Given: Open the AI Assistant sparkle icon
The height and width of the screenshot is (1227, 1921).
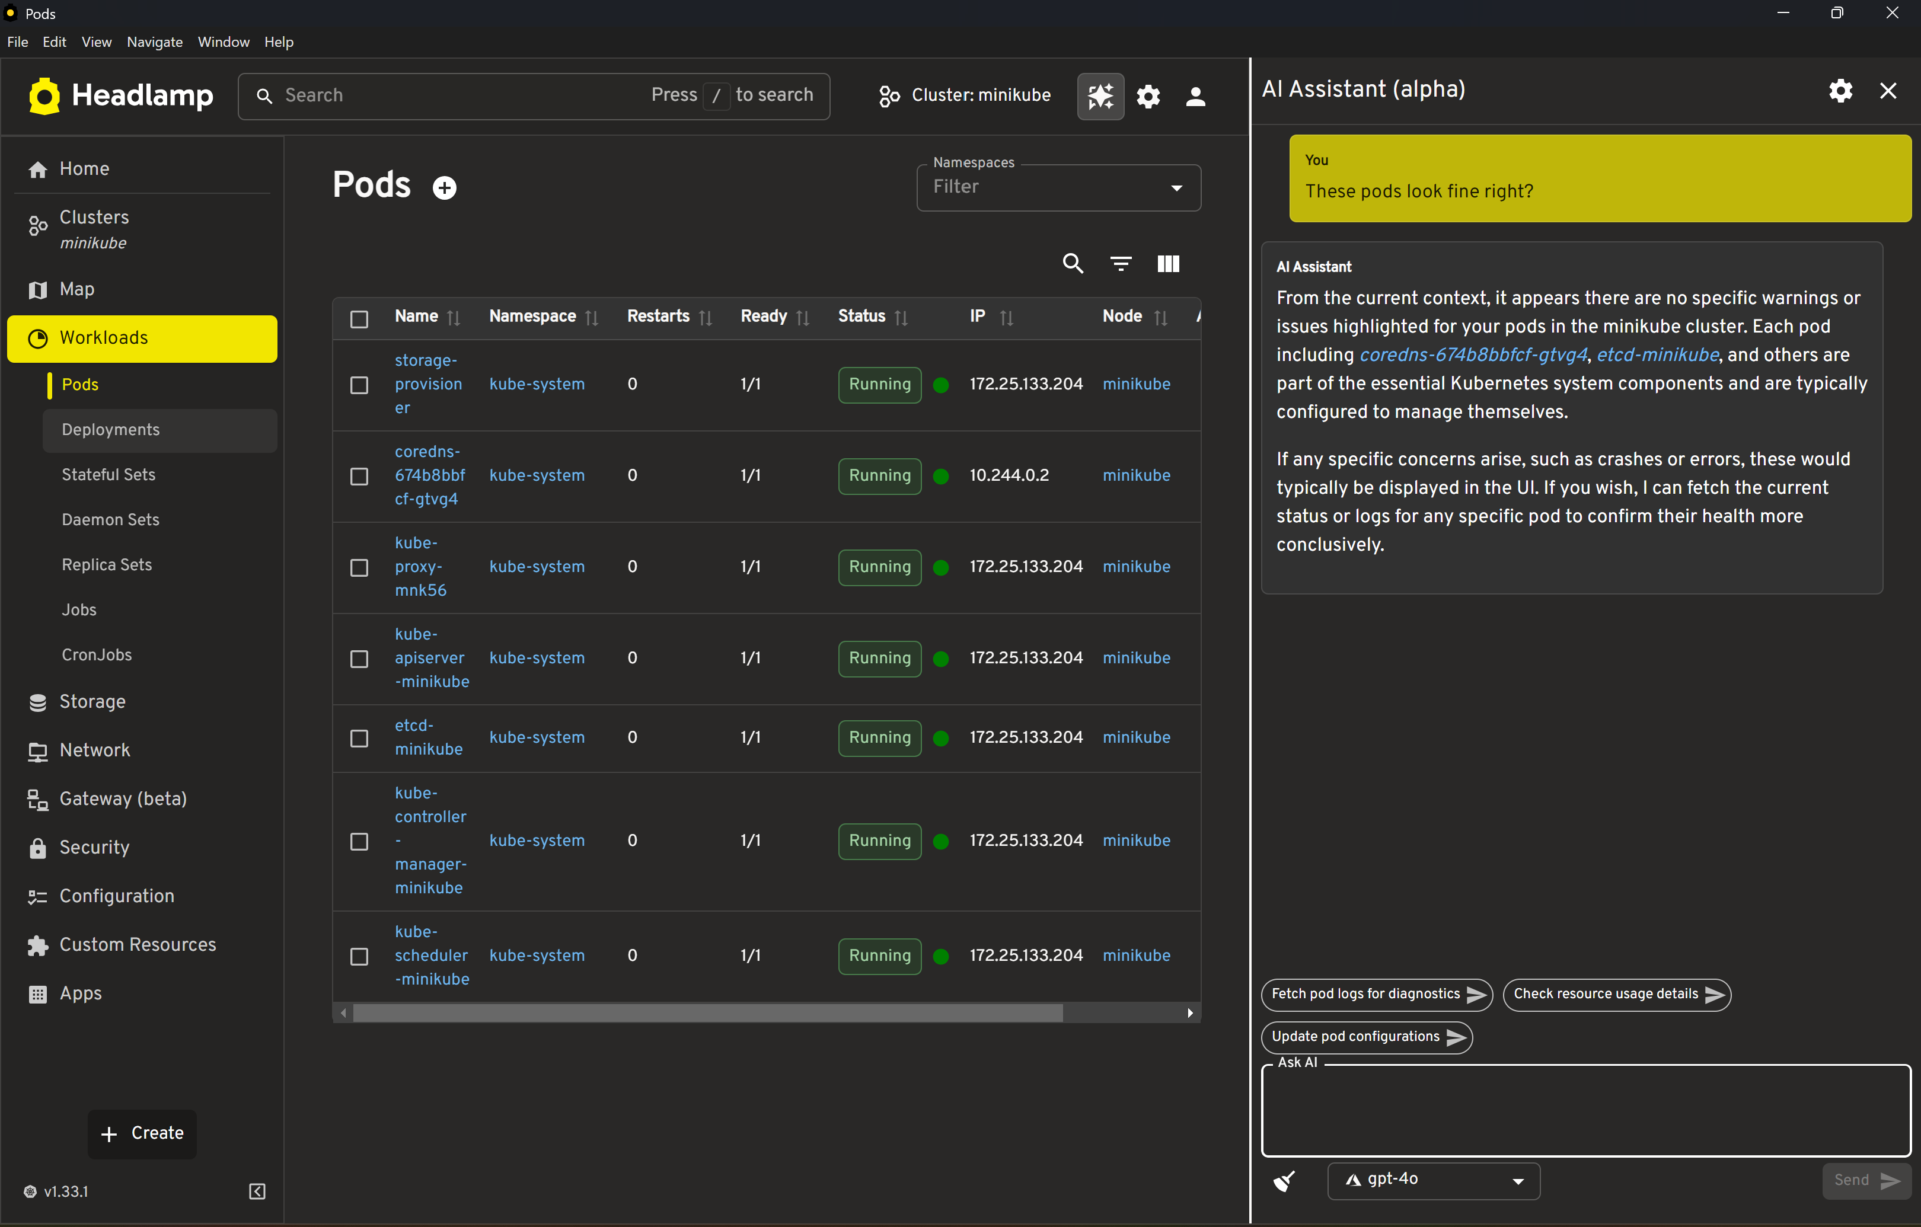Looking at the screenshot, I should coord(1100,96).
